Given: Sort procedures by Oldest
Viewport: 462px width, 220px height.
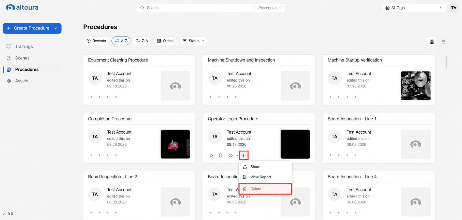Looking at the screenshot, I should pyautogui.click(x=165, y=41).
